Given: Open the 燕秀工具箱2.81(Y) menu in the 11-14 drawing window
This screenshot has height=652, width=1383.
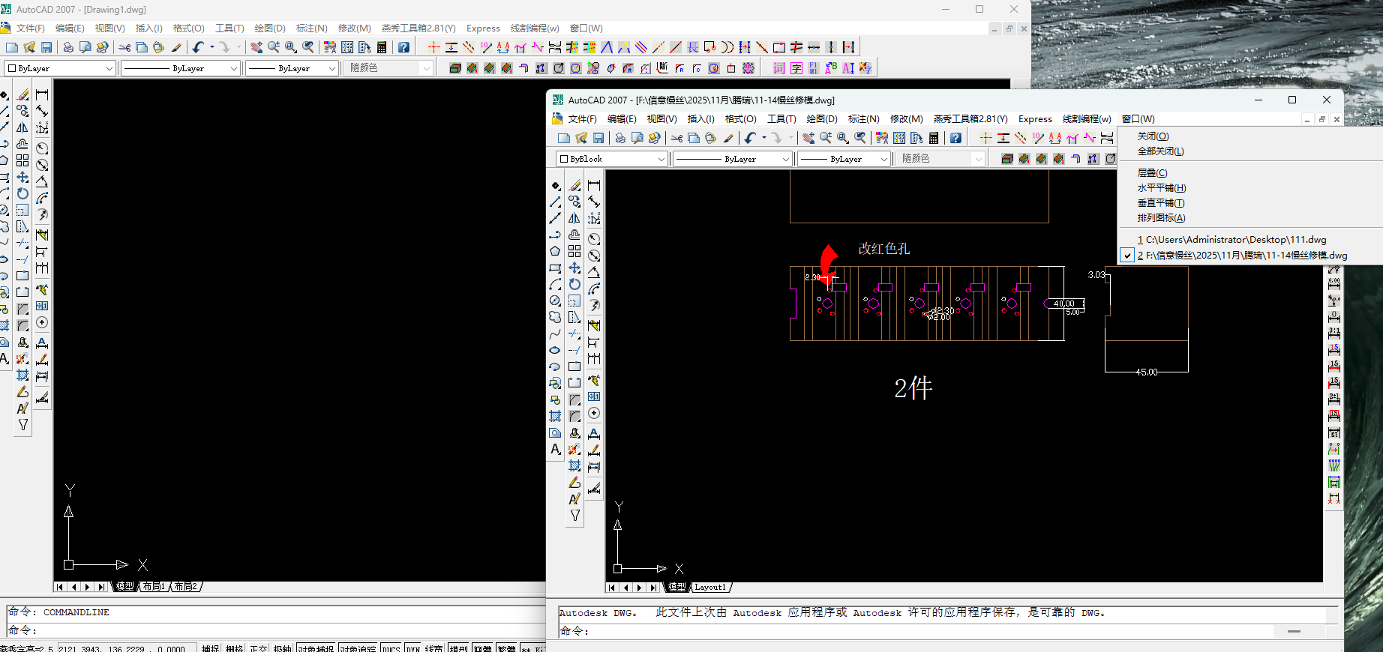Looking at the screenshot, I should [970, 119].
